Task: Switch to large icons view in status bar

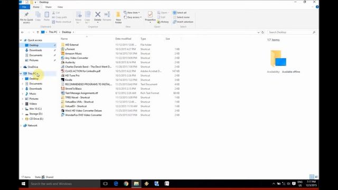Action: 316,177
